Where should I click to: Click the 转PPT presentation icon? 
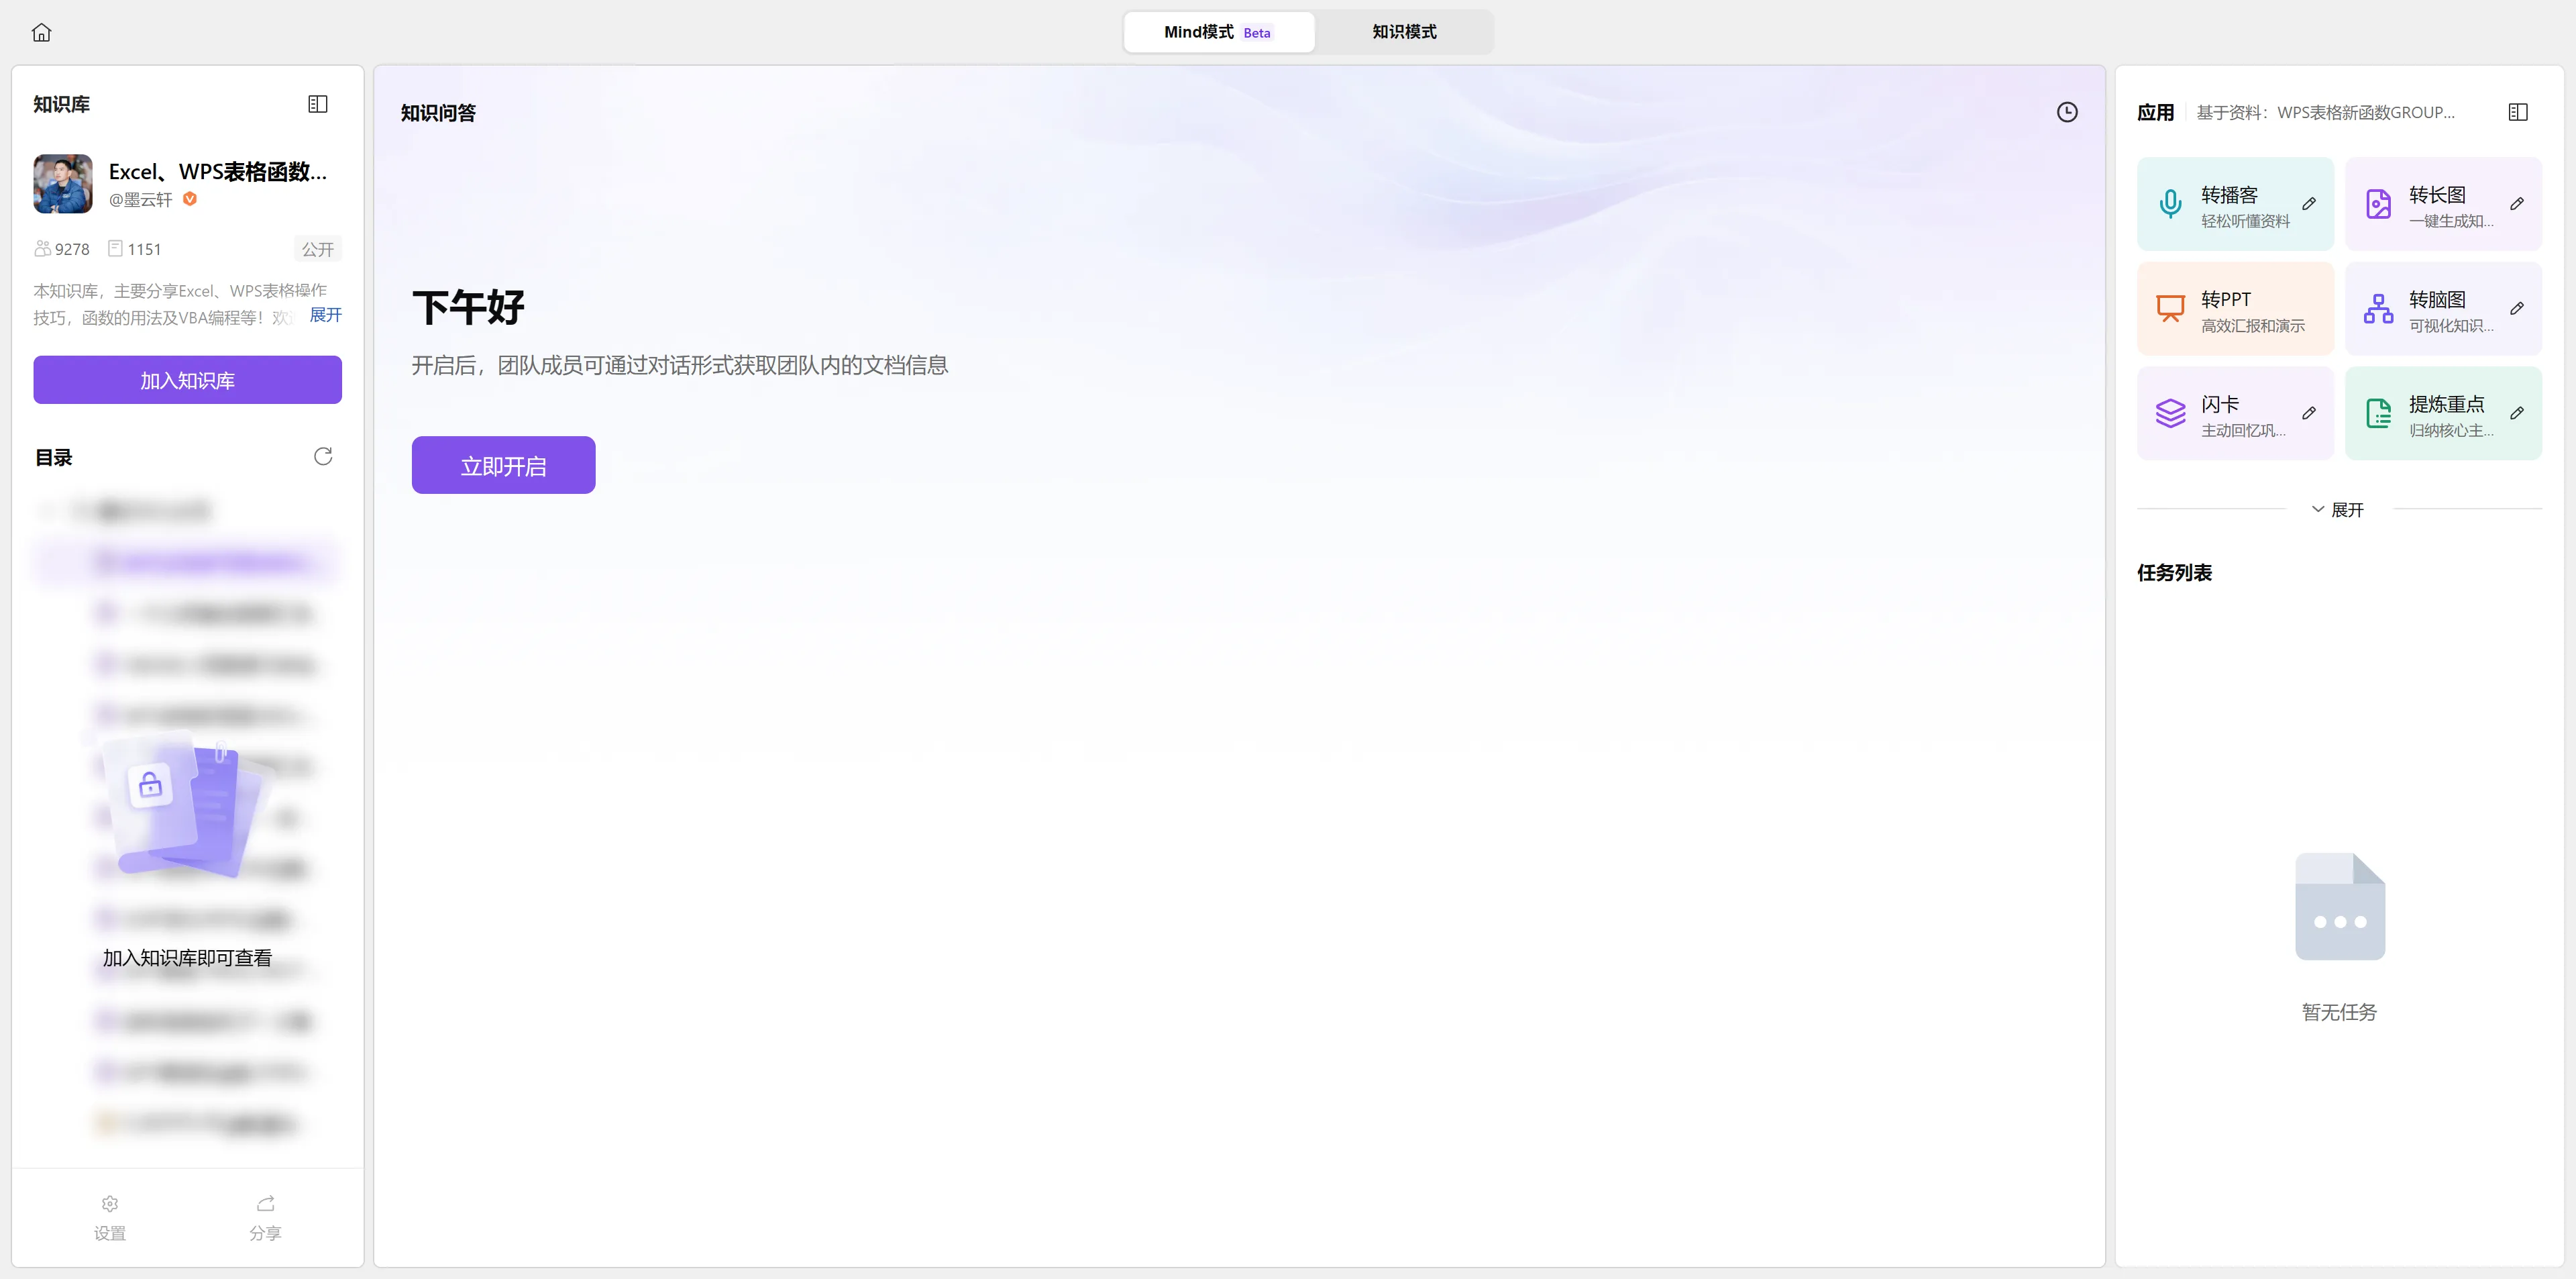click(2170, 308)
